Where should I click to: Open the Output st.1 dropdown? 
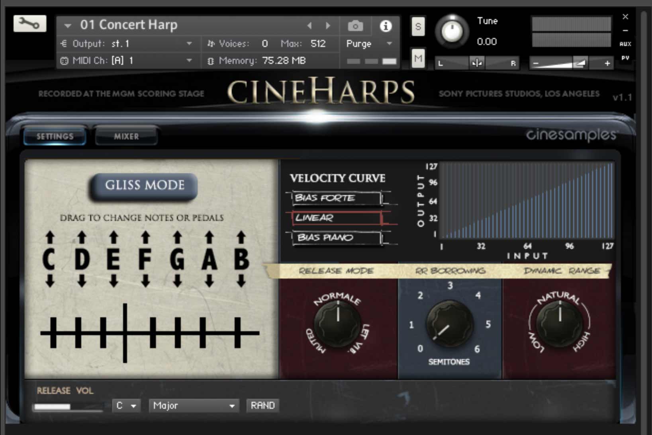click(189, 44)
